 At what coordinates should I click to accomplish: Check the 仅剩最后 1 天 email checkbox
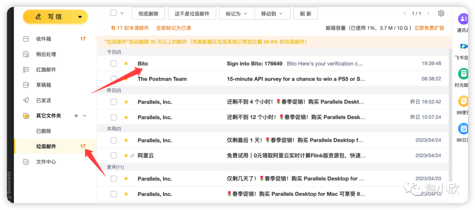[113, 141]
